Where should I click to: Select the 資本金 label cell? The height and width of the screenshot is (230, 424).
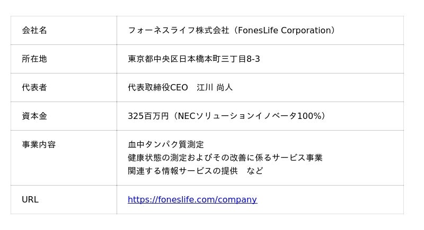click(x=34, y=116)
